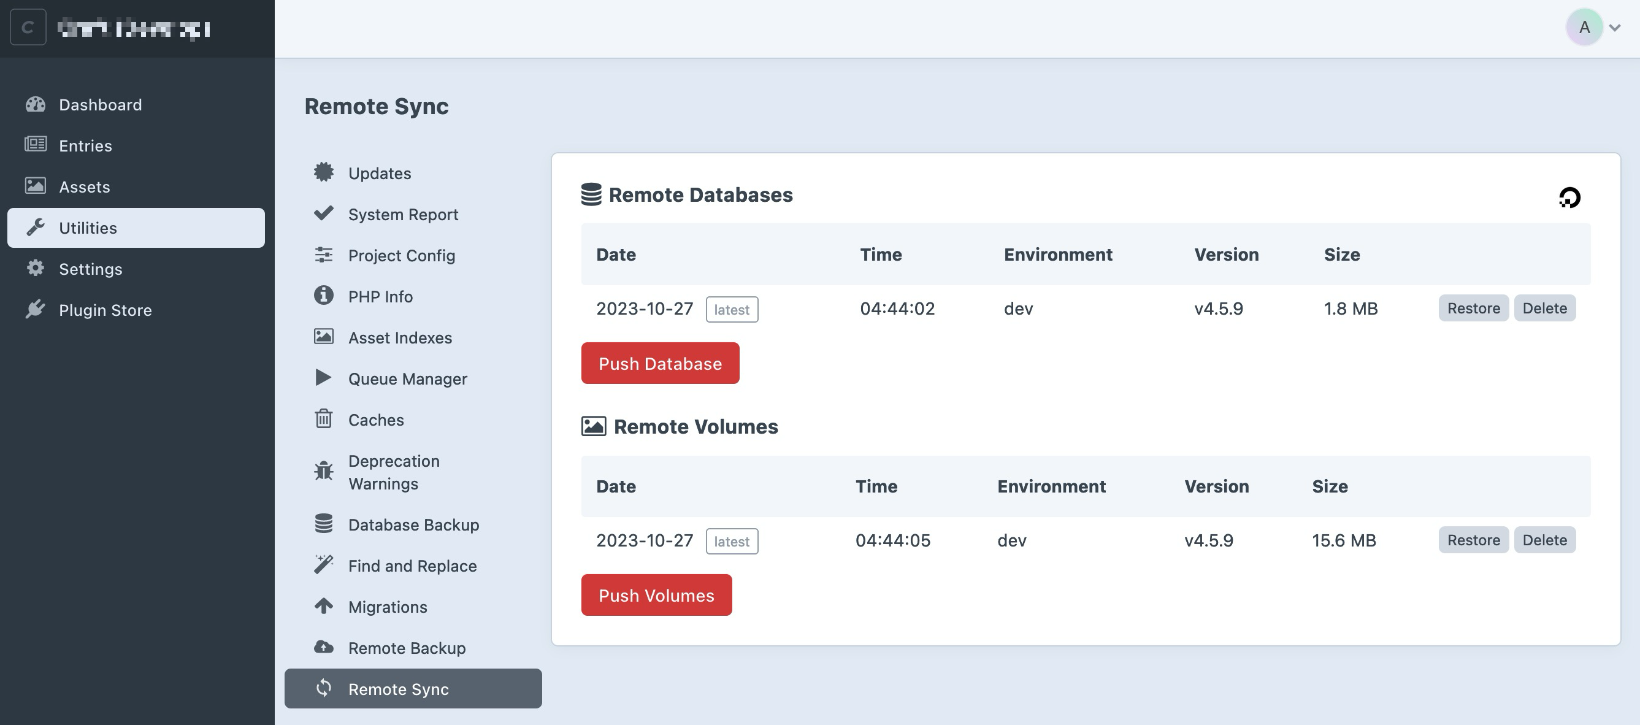Click the Dashboard gauge icon
This screenshot has width=1640, height=725.
point(36,104)
